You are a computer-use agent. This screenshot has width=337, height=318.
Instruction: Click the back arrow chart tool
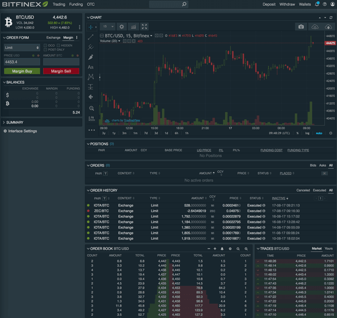click(x=91, y=97)
